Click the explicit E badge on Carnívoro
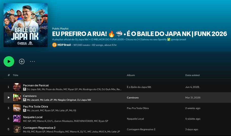The height and width of the screenshot is (136, 231). [25, 100]
